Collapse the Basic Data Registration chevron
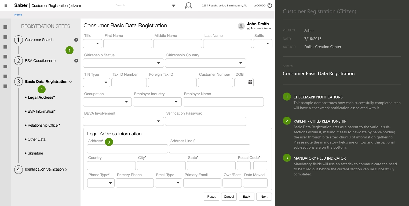Screen dimensions: 409x206 click(x=71, y=82)
